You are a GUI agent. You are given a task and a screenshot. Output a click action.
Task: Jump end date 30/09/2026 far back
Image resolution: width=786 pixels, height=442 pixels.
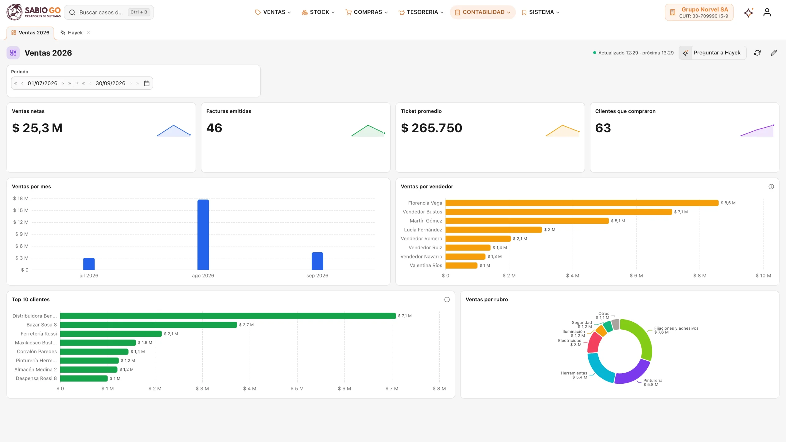click(x=84, y=83)
